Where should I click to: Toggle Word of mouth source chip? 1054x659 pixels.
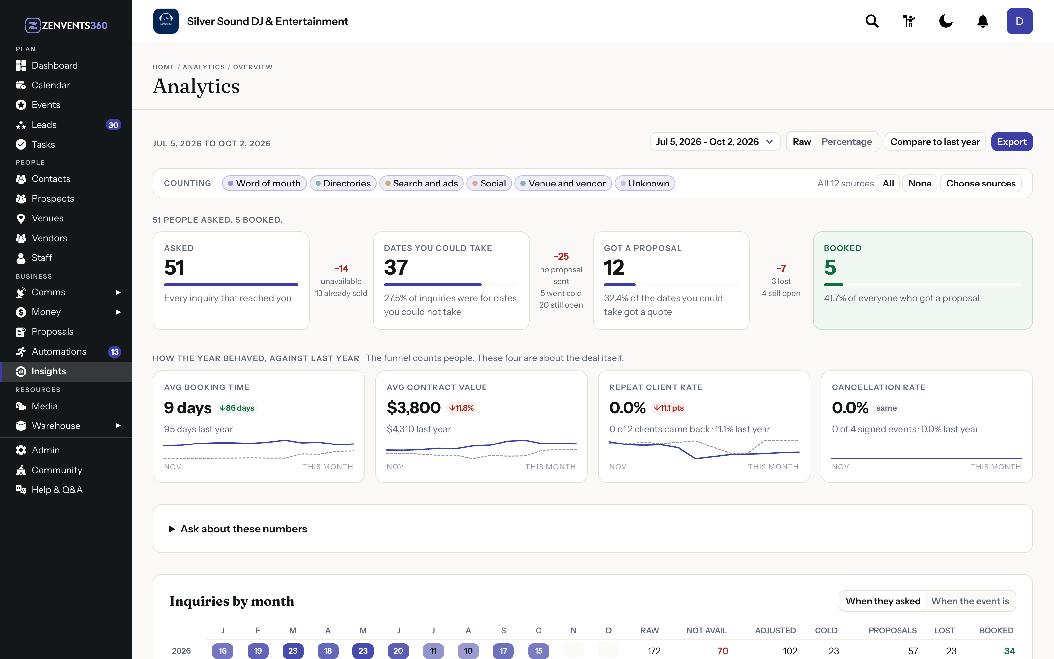[x=264, y=184]
